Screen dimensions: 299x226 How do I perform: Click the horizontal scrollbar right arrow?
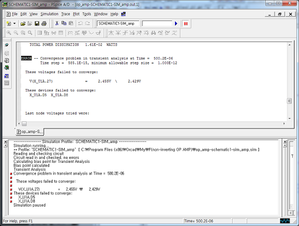284,124
